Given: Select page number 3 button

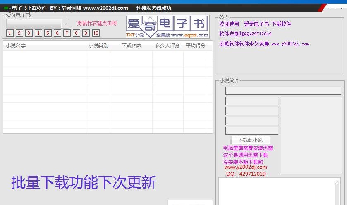Looking at the screenshot, I should pyautogui.click(x=29, y=33).
